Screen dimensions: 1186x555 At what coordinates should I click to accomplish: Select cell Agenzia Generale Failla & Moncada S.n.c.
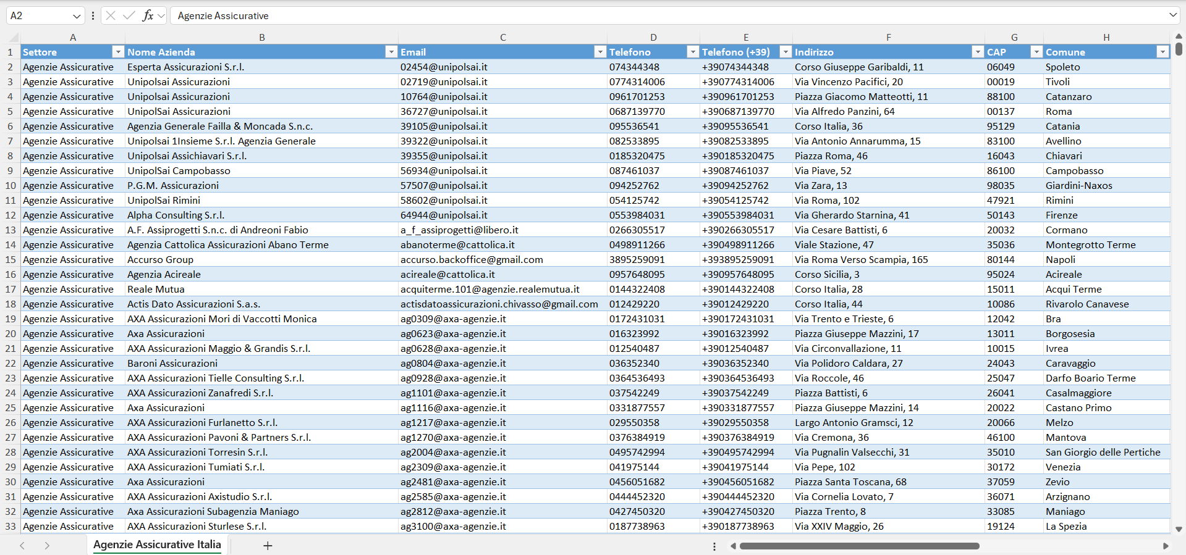pos(261,126)
